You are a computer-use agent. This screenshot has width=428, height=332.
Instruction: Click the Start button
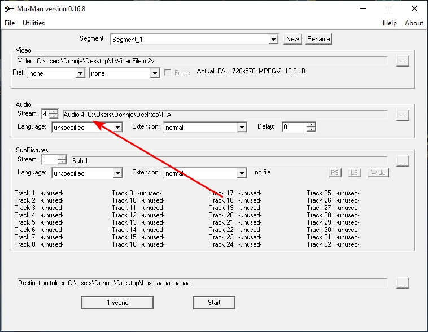coord(214,303)
